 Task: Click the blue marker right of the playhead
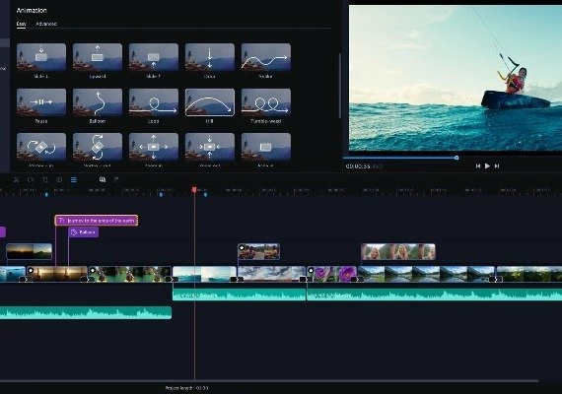click(205, 194)
